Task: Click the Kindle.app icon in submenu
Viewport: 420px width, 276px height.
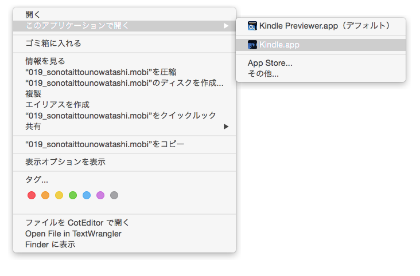Action: tap(252, 45)
